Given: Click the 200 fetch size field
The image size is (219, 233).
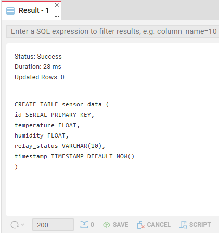Looking at the screenshot, I should tap(53, 225).
